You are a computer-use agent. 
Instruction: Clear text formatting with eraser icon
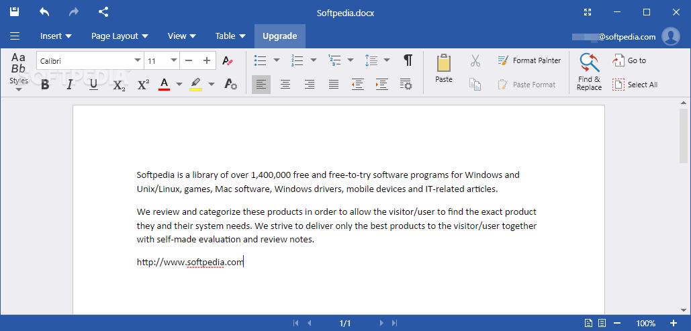[x=228, y=61]
